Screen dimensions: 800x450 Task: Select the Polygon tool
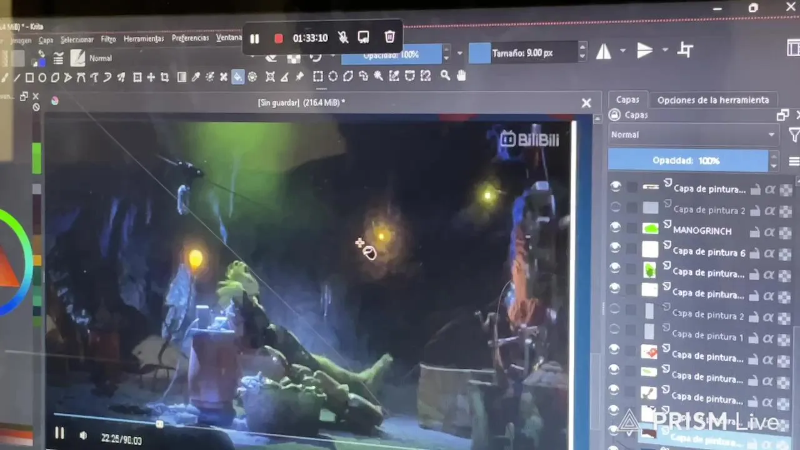(x=55, y=78)
